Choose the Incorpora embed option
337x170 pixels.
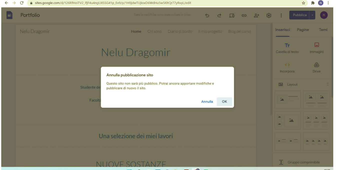(287, 68)
